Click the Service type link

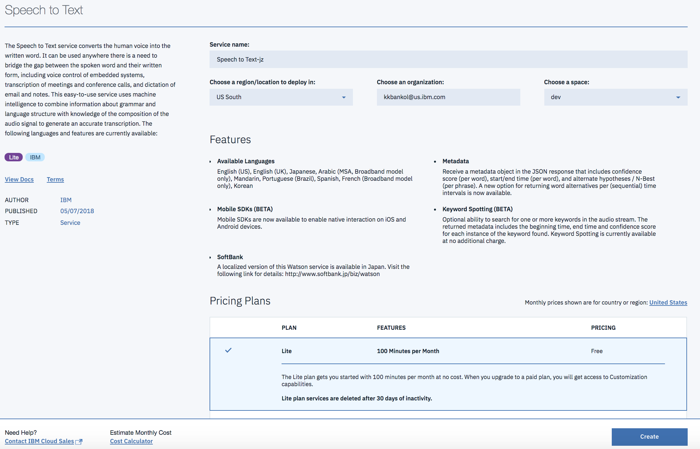tap(70, 223)
